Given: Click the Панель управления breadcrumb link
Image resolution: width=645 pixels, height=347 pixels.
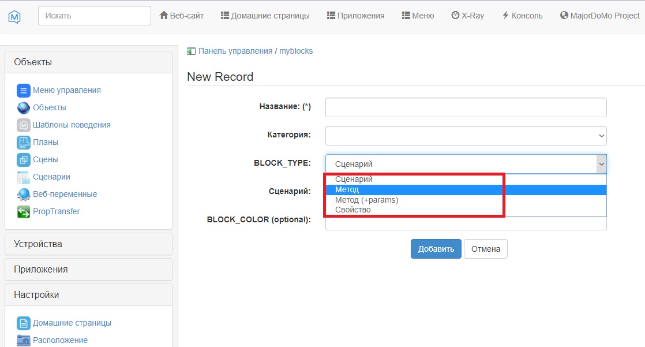Looking at the screenshot, I should point(235,51).
